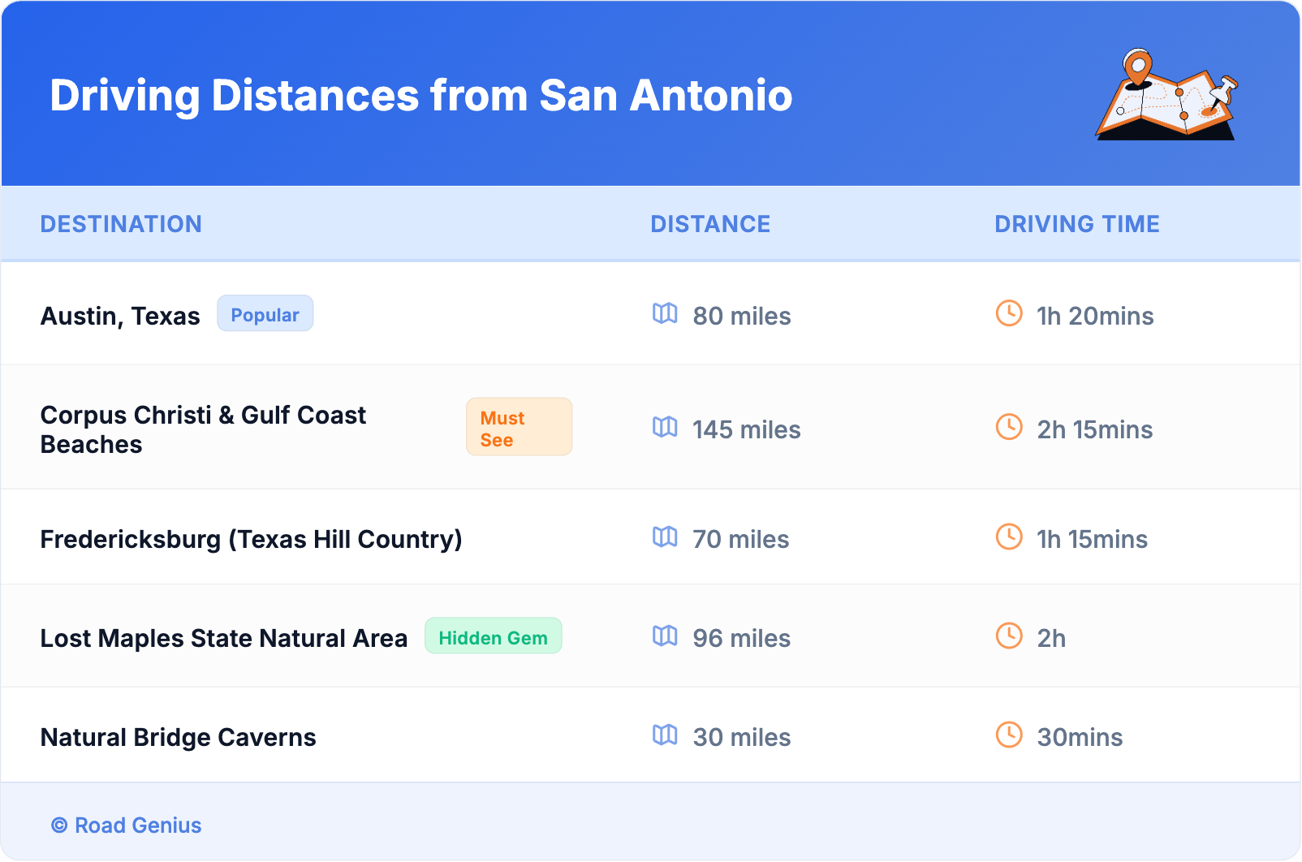This screenshot has height=862, width=1302.
Task: Click the Destination column header
Action: pyautogui.click(x=121, y=224)
